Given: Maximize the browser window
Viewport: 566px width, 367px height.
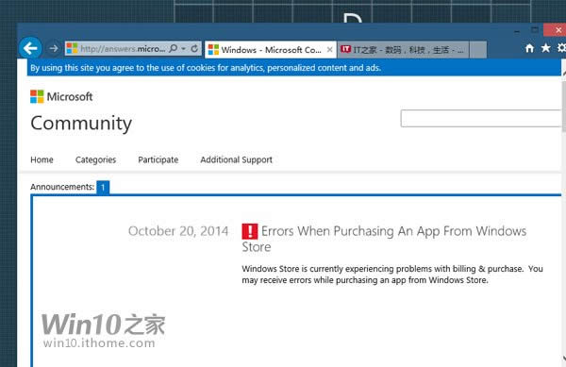Looking at the screenshot, I should (535, 30).
